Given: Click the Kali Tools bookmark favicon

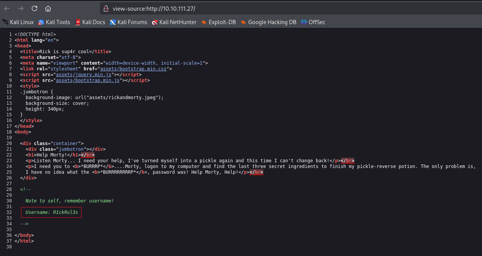Looking at the screenshot, I should click(x=41, y=22).
